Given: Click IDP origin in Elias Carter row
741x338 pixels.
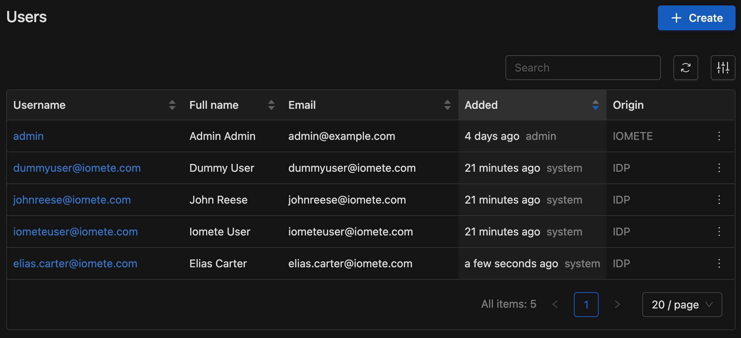Looking at the screenshot, I should pos(621,263).
